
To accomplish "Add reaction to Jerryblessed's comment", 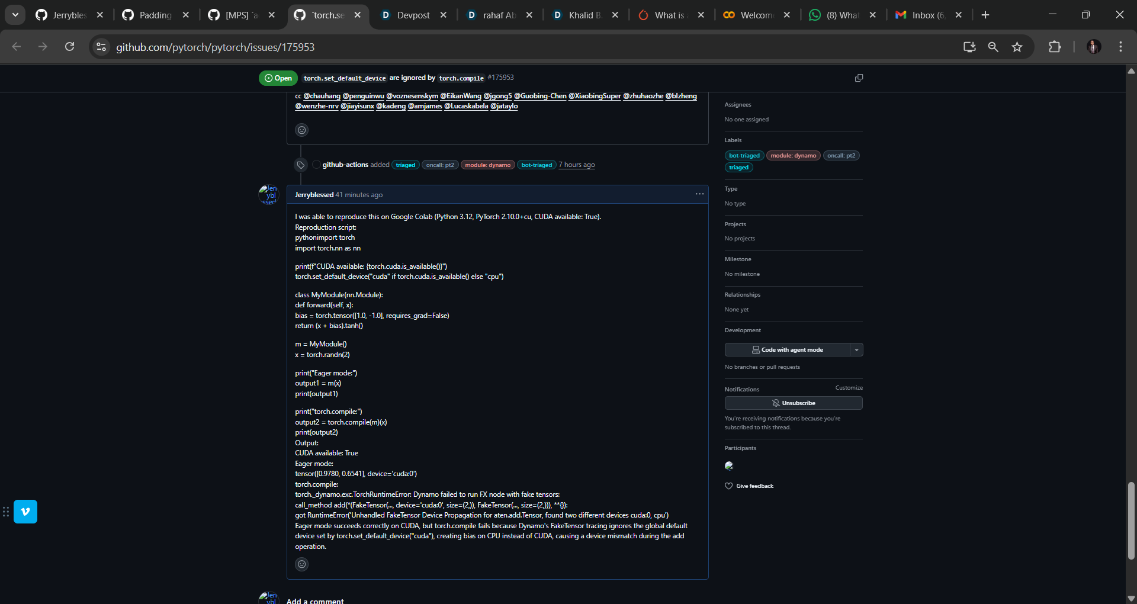I will 302,564.
